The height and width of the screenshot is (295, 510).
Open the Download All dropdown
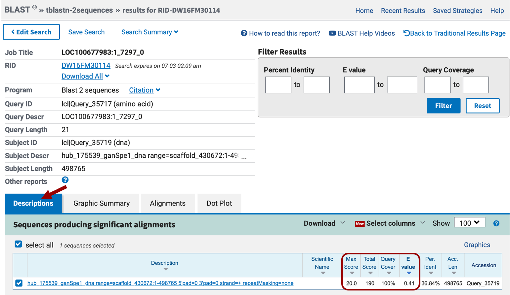point(85,76)
